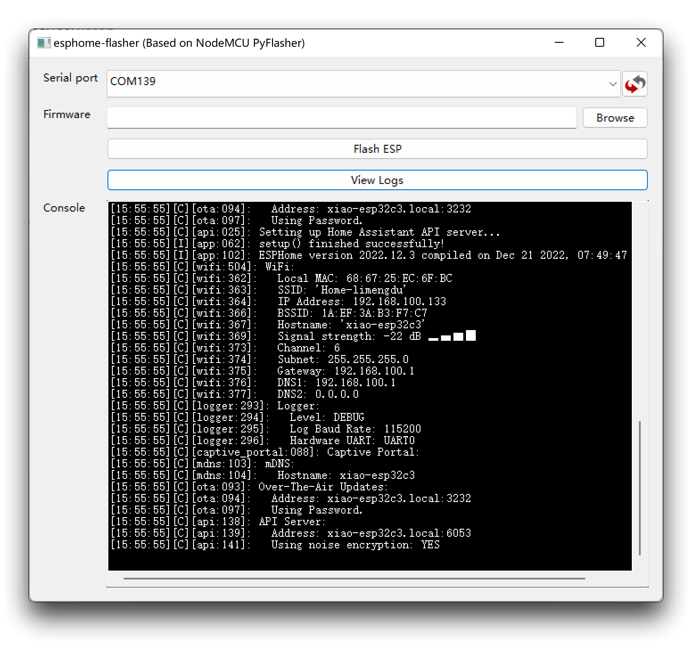
Task: Click the 'DNS2: 0.0.0.0' log line
Action: click(235, 394)
